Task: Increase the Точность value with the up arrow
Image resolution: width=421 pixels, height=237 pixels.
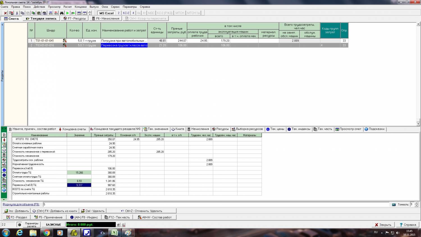Action: (x=416, y=203)
